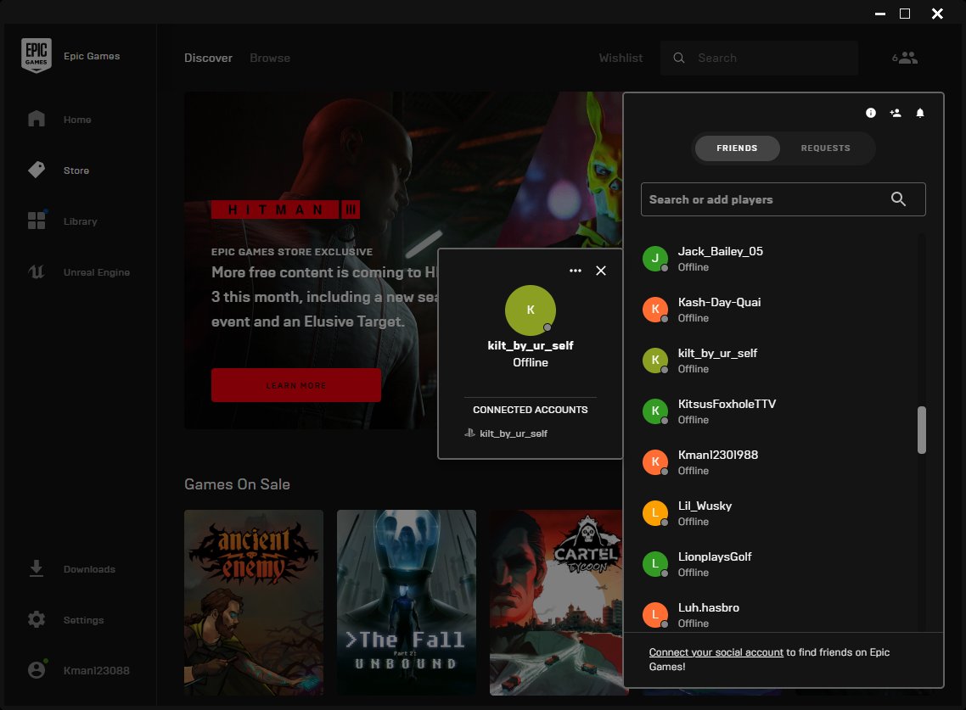Click the Kmanl23088 account avatar icon
Screen dimensions: 966x710
click(37, 670)
